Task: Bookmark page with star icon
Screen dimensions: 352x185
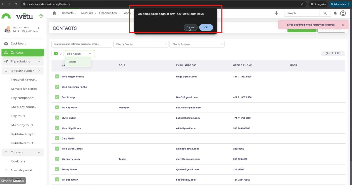Action: (302, 4)
